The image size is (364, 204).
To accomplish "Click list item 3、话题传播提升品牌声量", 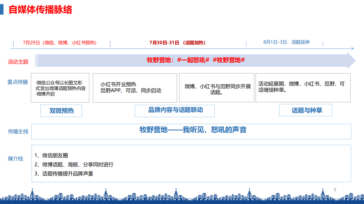I will click(x=64, y=174).
